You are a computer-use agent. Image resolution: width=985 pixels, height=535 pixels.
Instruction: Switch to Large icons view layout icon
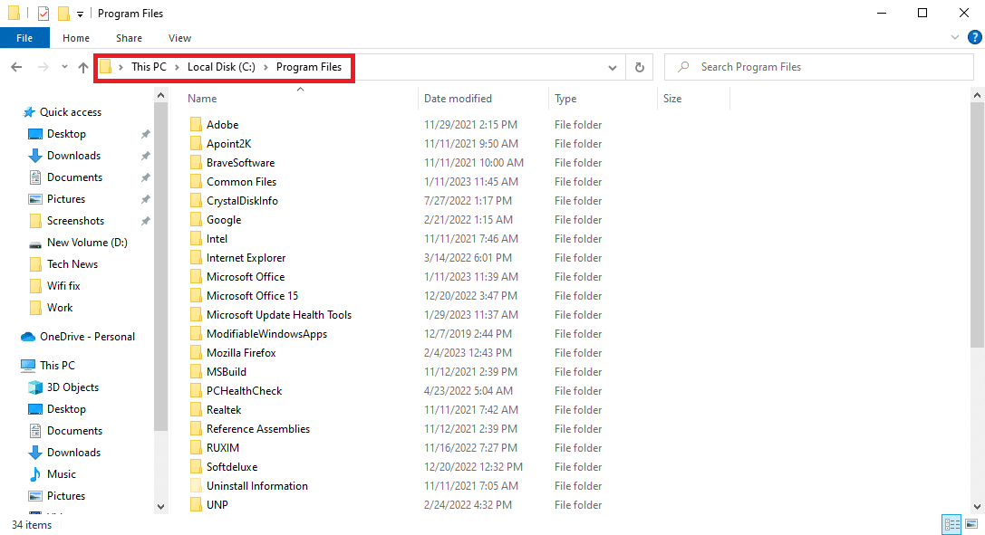click(x=971, y=524)
